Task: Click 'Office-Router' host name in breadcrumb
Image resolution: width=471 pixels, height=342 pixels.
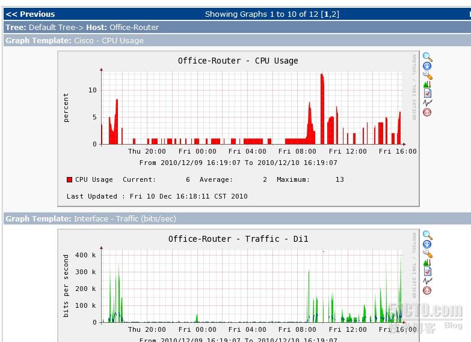Action: coord(134,27)
